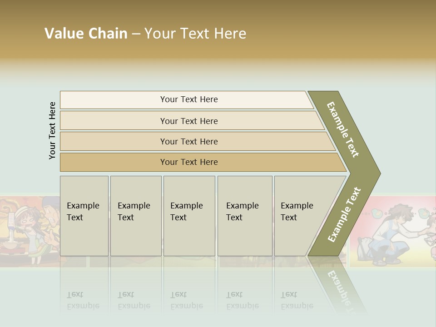Click "Your Text Here" in the slide title
The image size is (436, 327).
click(195, 34)
